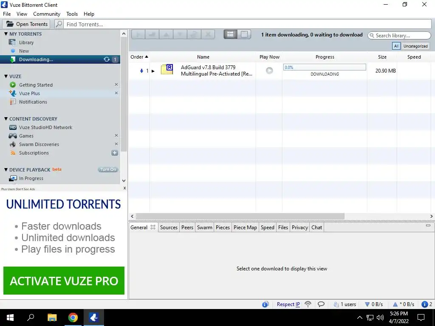Sort by Size column header
The image size is (435, 326).
click(x=382, y=57)
